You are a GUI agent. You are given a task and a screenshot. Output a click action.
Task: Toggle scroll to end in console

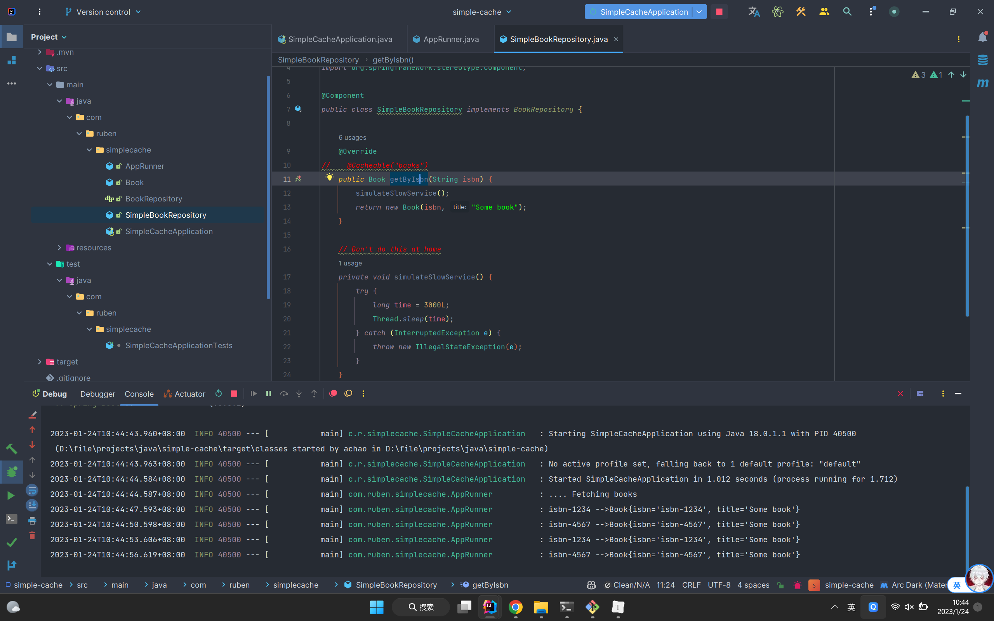click(32, 505)
